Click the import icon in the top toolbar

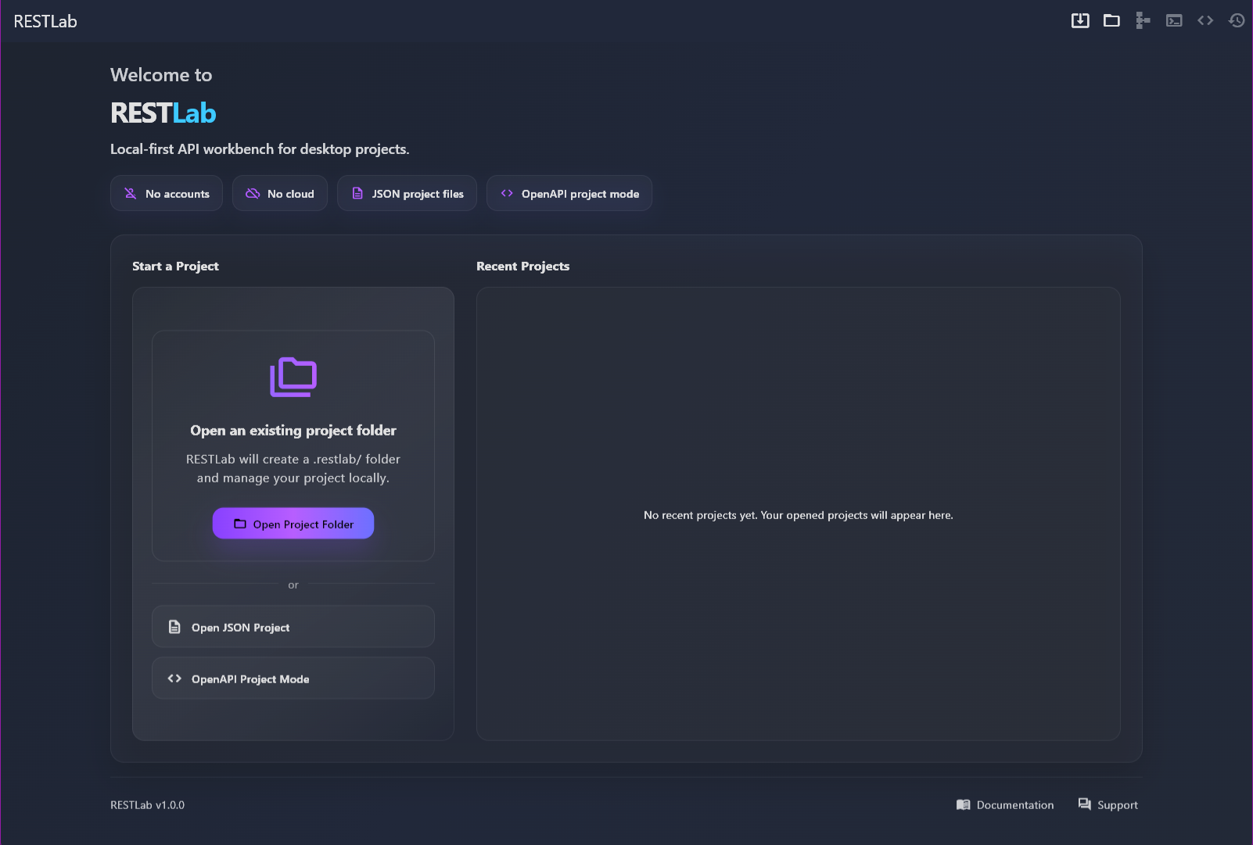(1080, 20)
